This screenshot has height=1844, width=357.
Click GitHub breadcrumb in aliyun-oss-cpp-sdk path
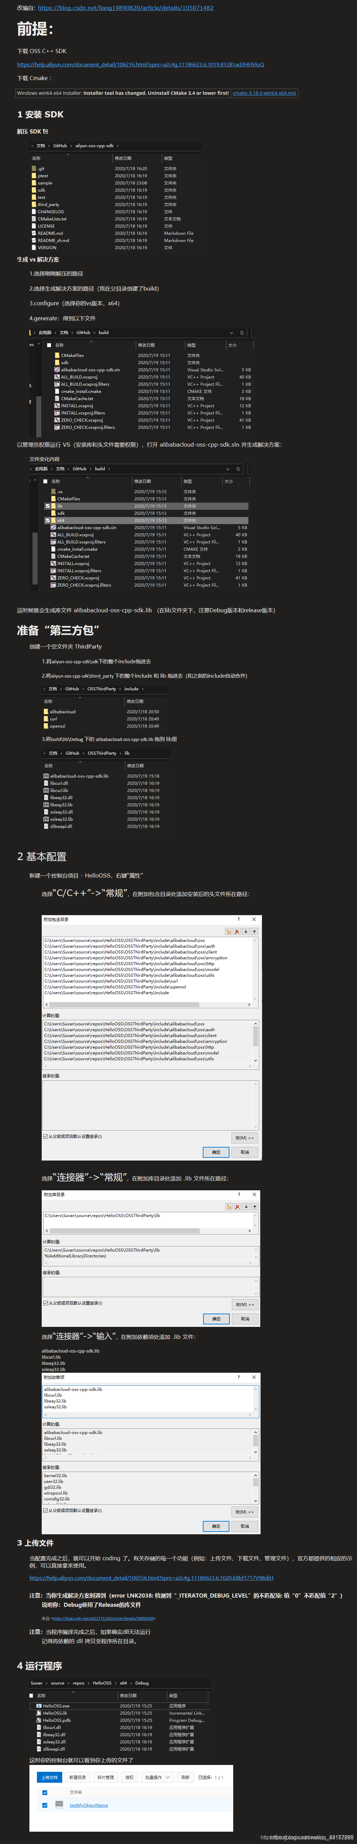pos(60,145)
